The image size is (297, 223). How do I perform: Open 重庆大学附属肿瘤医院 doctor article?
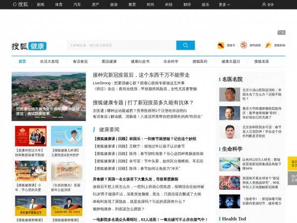point(262,113)
